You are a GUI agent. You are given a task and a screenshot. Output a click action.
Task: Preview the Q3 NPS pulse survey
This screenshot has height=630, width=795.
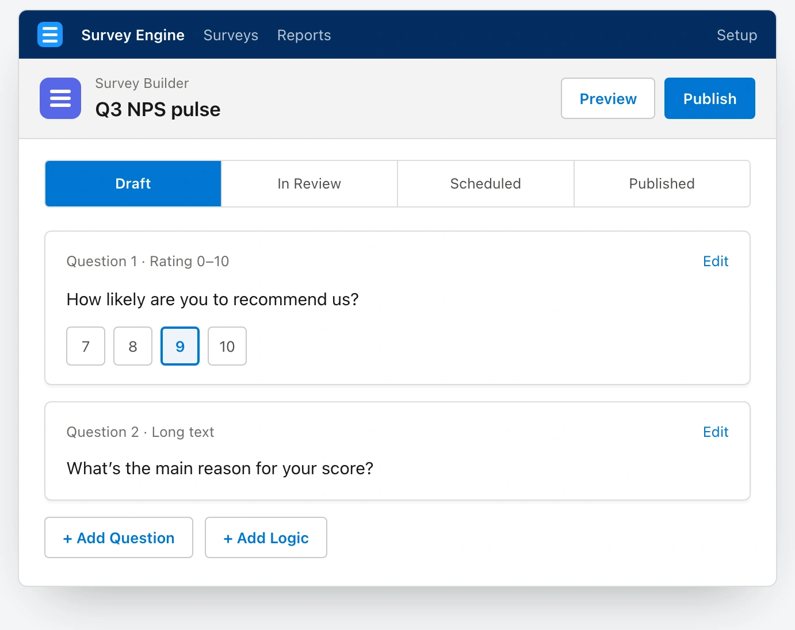tap(608, 98)
